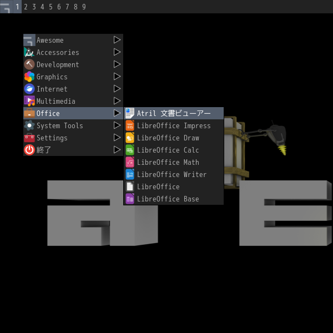Click the Internet globe icon

click(x=29, y=89)
